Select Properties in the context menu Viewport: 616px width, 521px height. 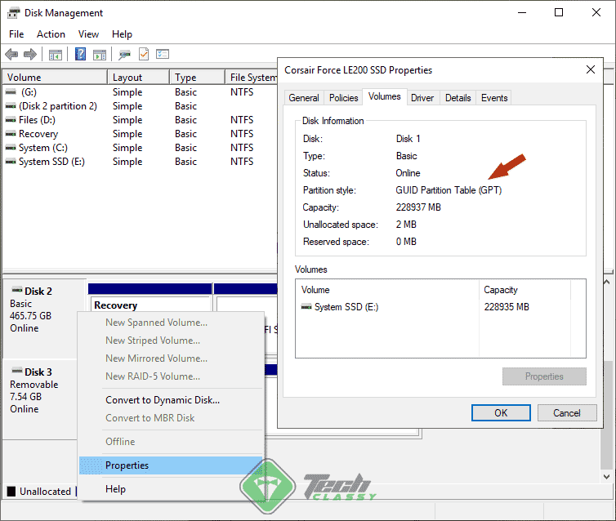tap(171, 465)
